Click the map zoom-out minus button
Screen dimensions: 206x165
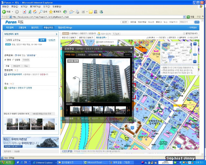195,62
